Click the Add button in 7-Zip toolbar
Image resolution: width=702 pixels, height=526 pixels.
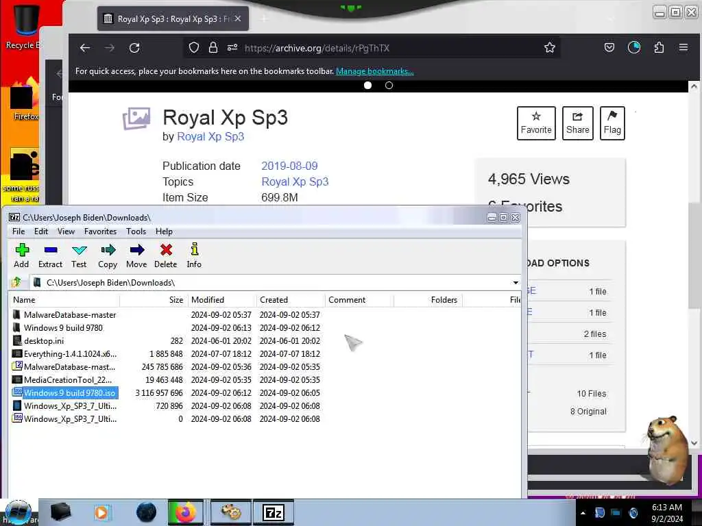tap(21, 255)
